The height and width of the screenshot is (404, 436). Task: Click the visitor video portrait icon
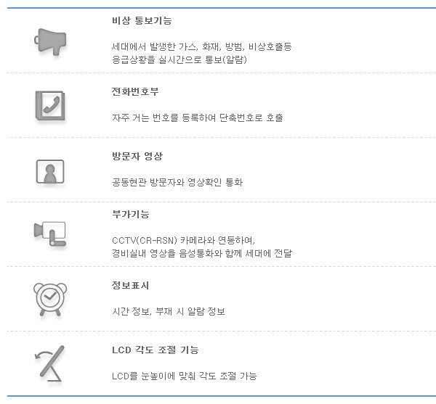pyautogui.click(x=50, y=171)
